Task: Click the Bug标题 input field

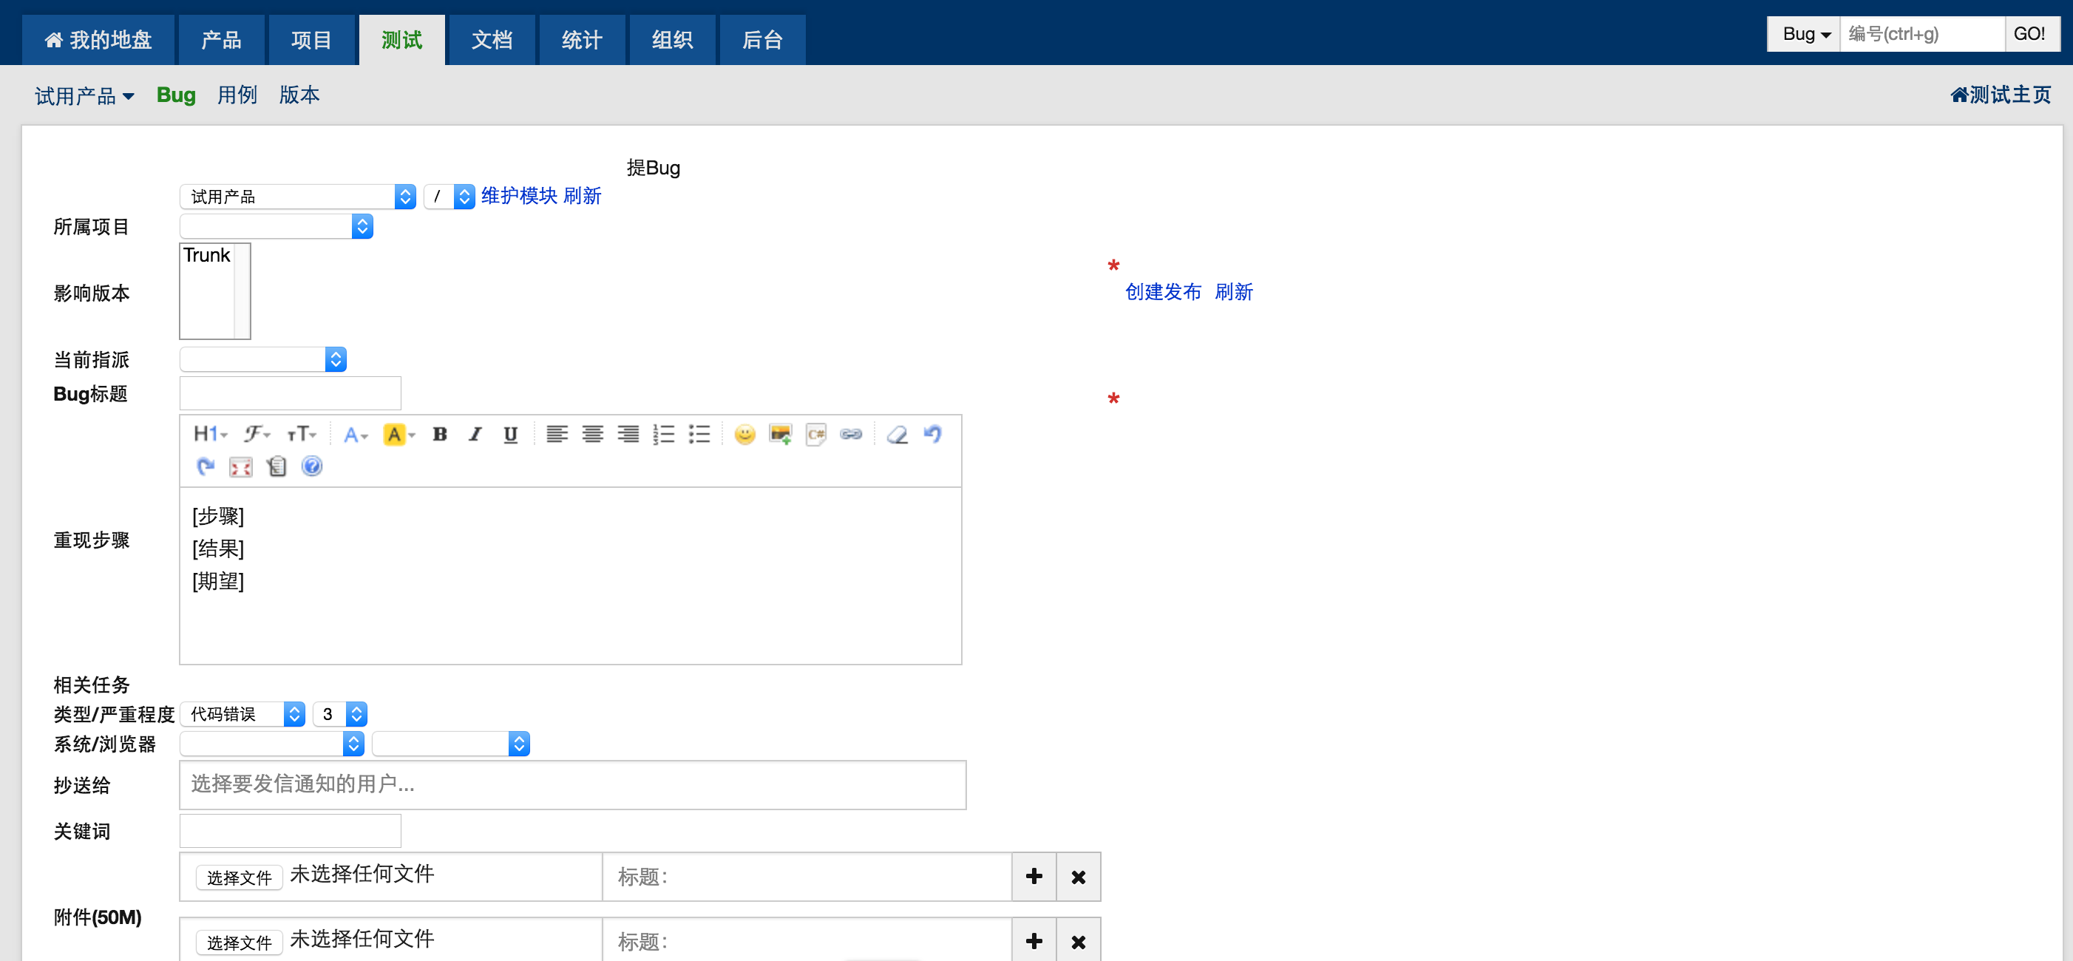Action: pos(290,393)
